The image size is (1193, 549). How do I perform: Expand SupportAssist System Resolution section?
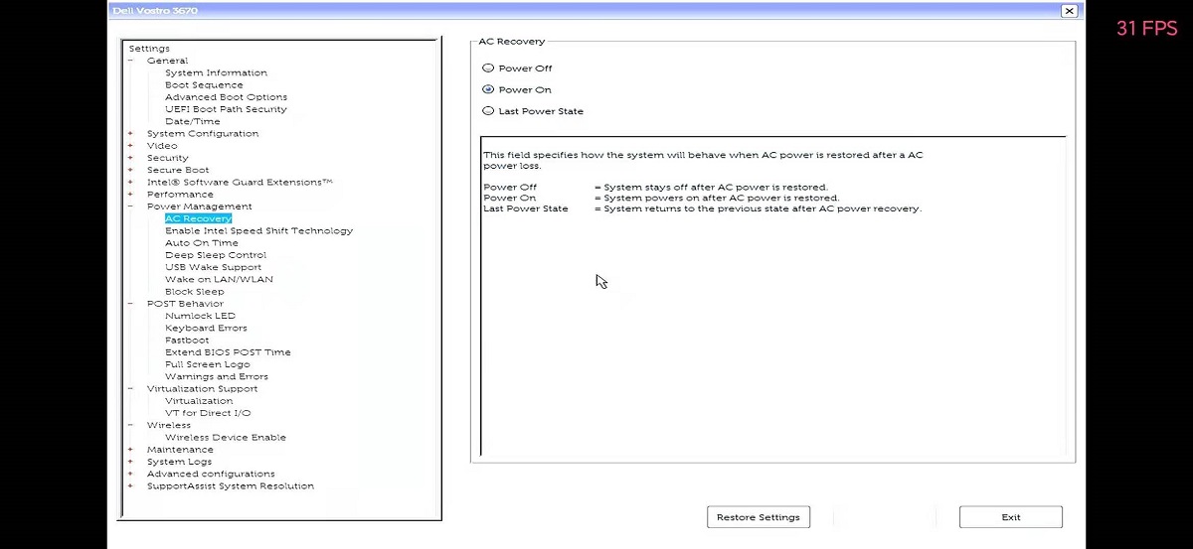click(x=129, y=486)
